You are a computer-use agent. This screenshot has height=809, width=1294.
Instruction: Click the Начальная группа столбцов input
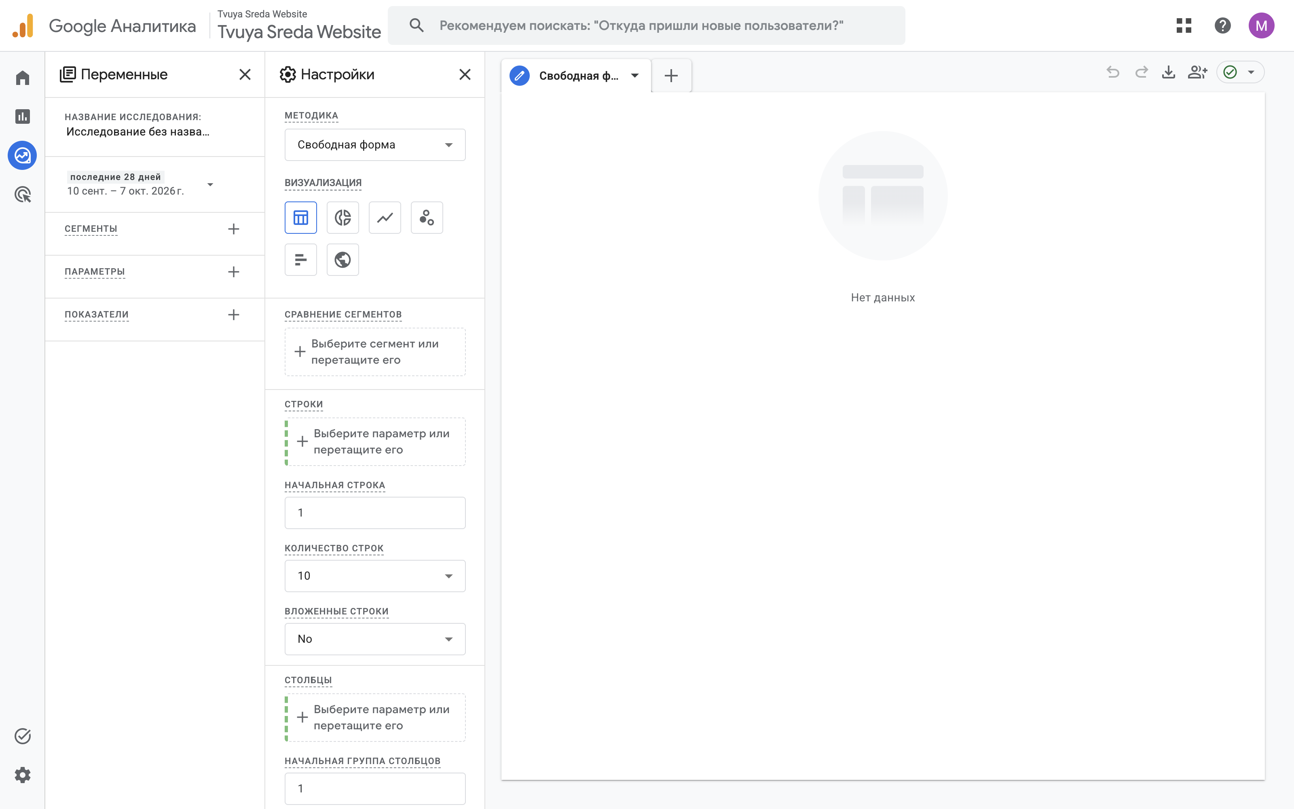pos(375,789)
